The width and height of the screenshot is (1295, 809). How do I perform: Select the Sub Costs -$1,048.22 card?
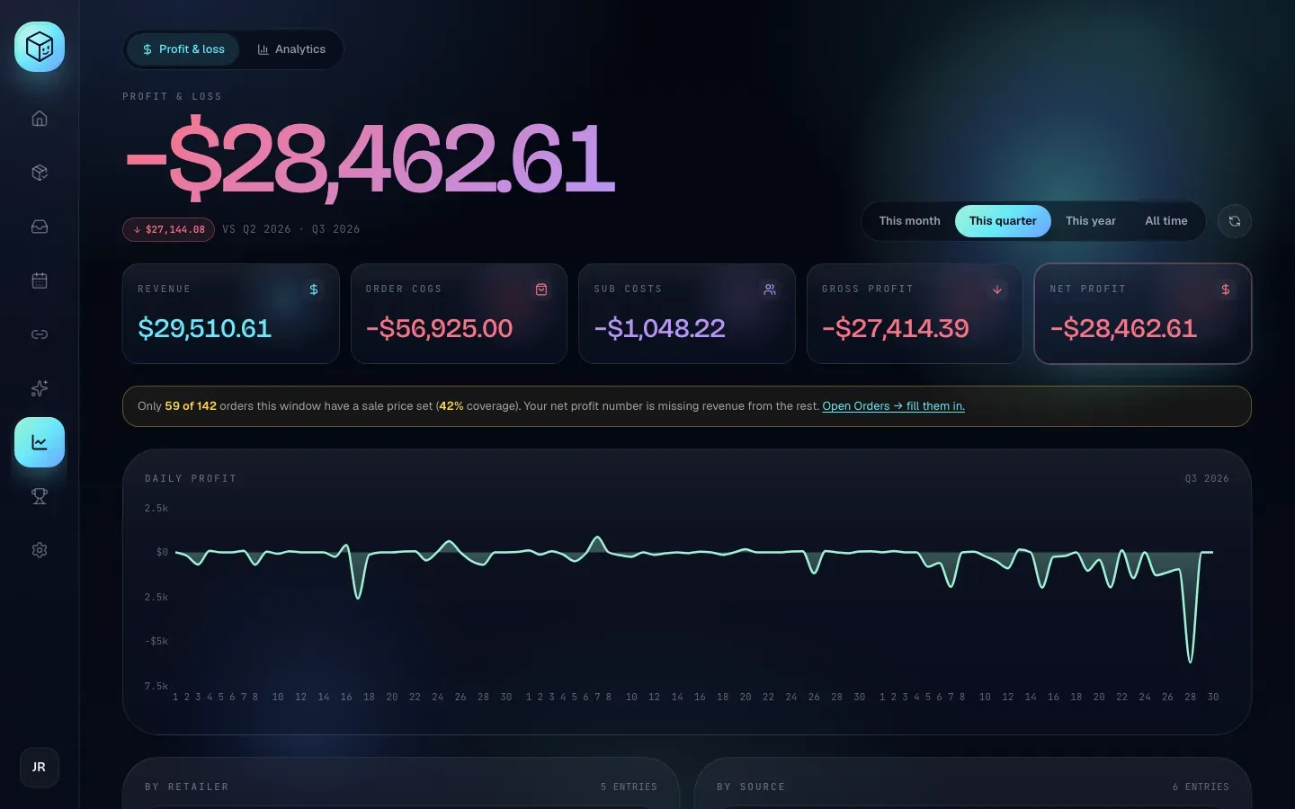tap(687, 314)
